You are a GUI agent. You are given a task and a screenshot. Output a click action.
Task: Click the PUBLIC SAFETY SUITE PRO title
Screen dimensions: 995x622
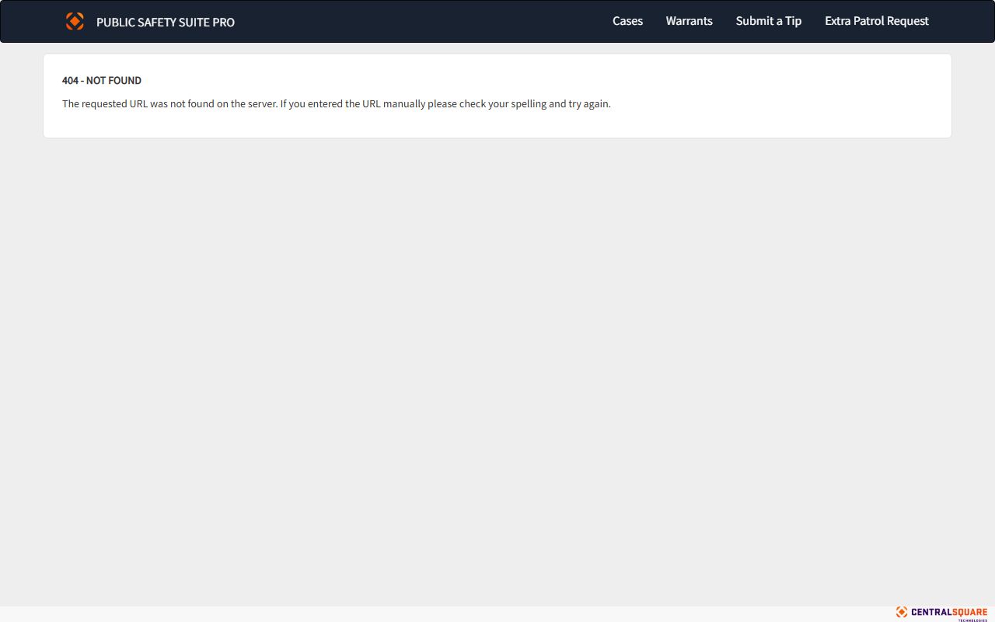(166, 22)
